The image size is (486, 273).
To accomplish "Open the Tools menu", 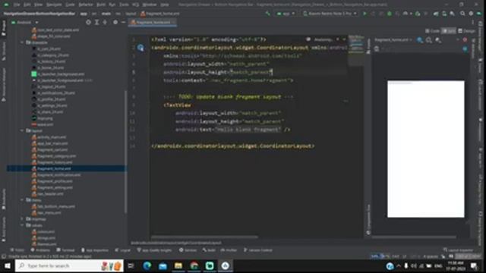I will click(x=124, y=5).
